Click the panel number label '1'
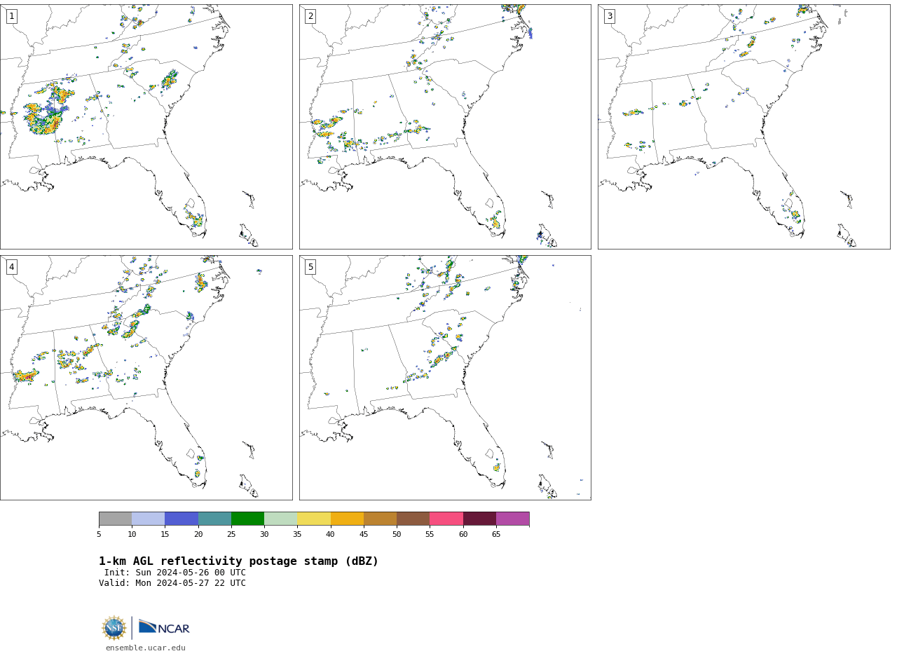897x656 pixels. (11, 16)
